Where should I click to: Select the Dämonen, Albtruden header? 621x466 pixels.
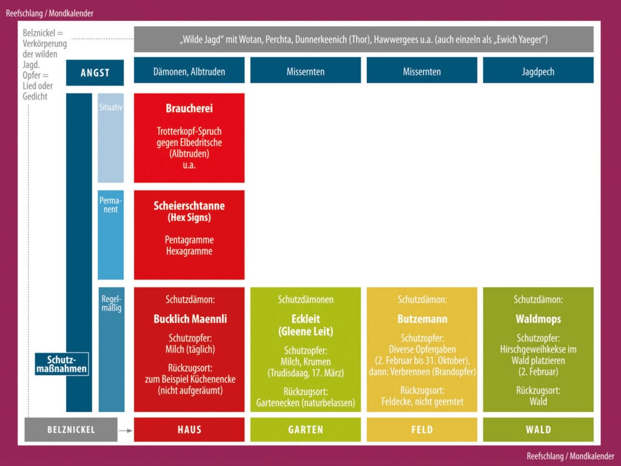click(x=189, y=70)
